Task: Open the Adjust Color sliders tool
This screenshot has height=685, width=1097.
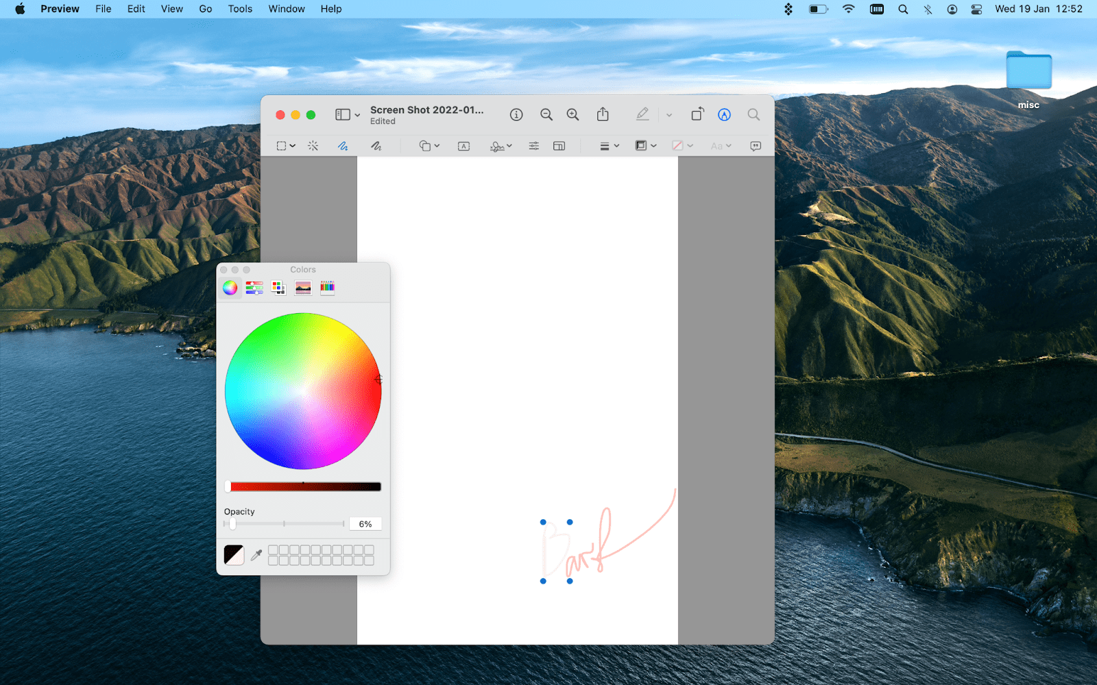Action: click(533, 146)
